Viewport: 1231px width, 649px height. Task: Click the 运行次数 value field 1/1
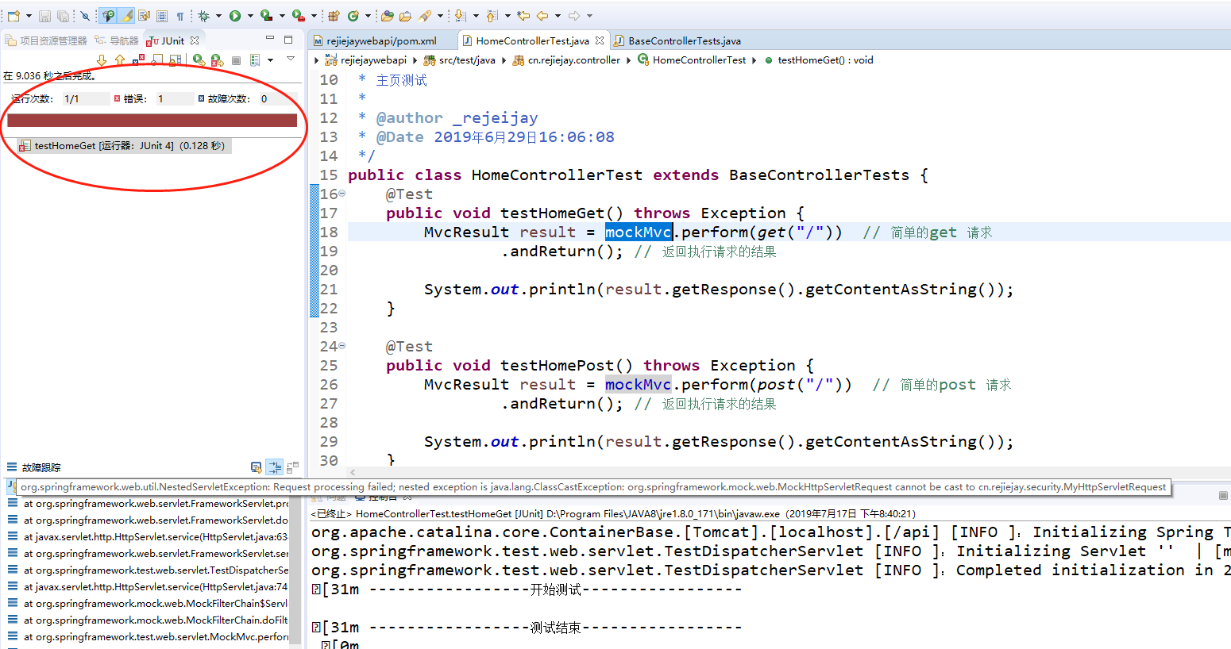click(86, 99)
